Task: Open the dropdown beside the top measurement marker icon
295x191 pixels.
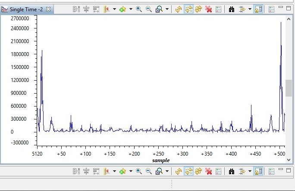Action: click(114, 9)
